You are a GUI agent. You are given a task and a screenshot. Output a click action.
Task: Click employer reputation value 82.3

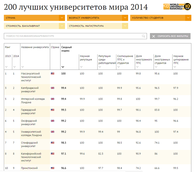[101, 154]
